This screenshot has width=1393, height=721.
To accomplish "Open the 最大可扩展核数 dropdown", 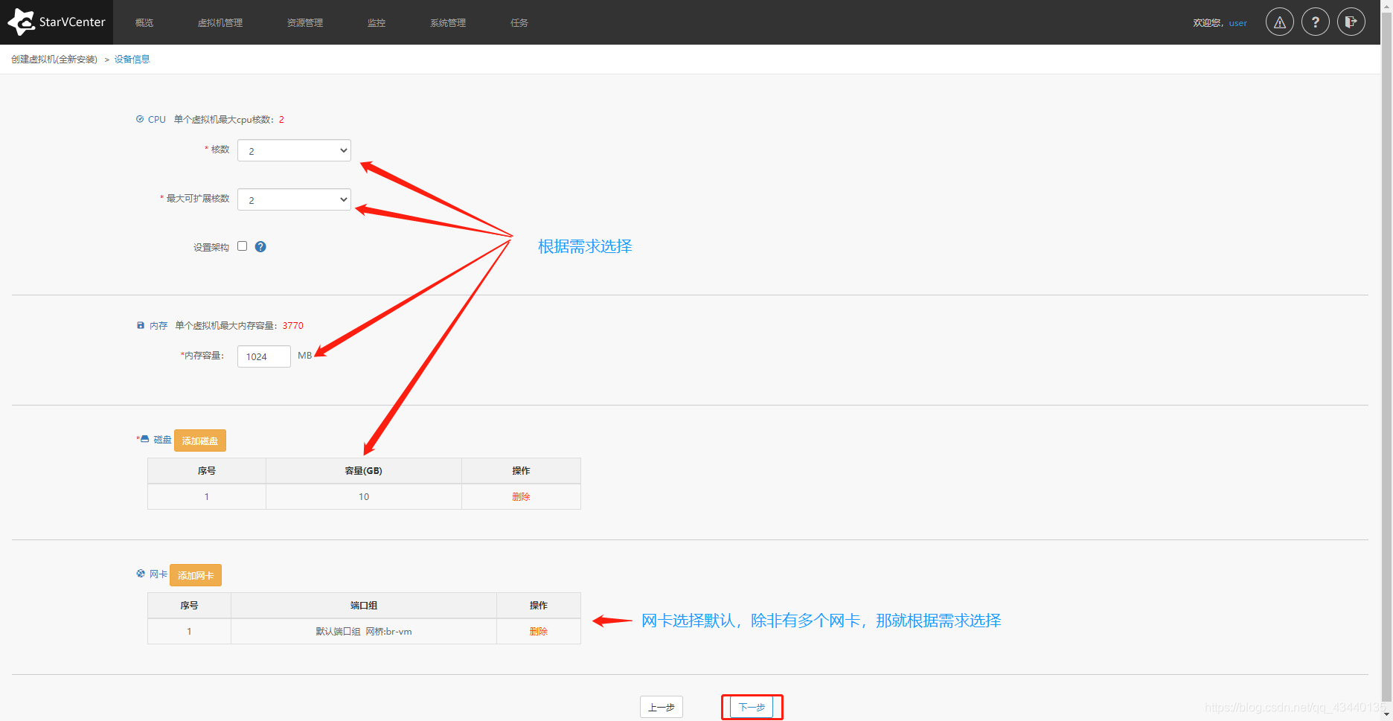I will coord(294,199).
